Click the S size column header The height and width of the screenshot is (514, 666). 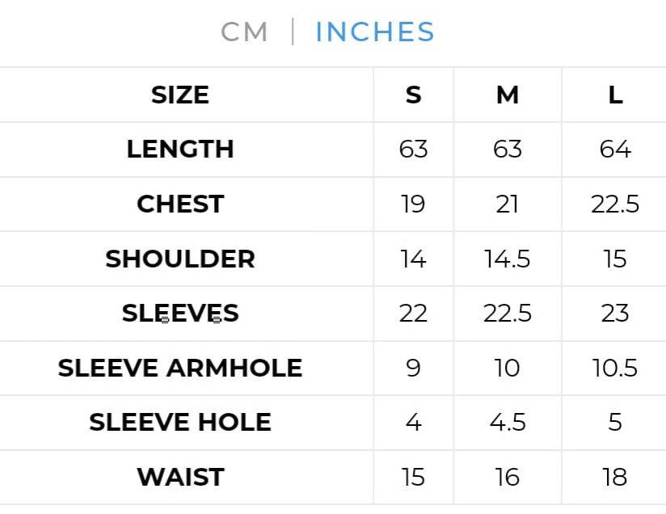pyautogui.click(x=413, y=95)
